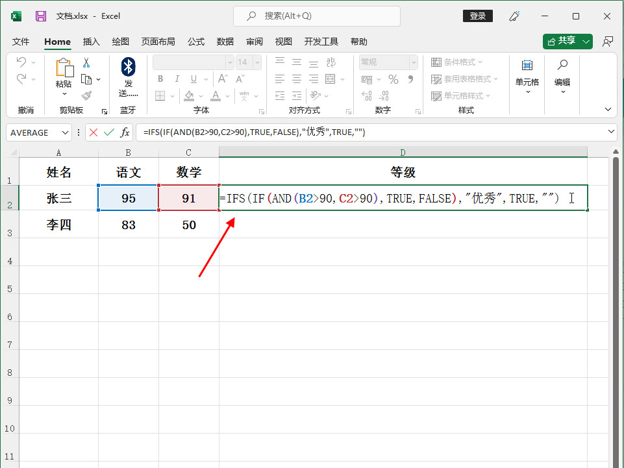Click the decrease decimal icon

(x=384, y=96)
